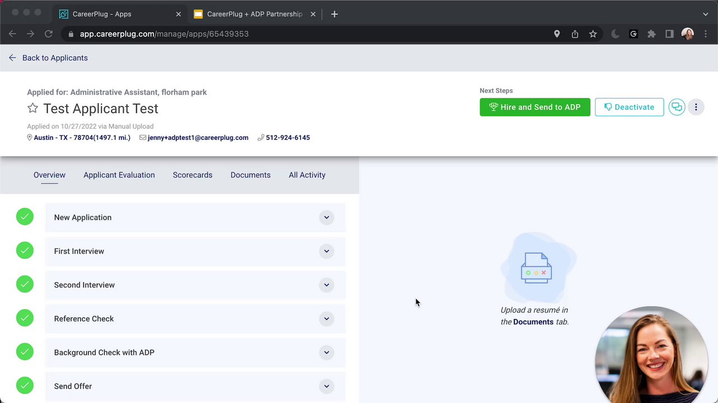Expand the Second Interview step
718x403 pixels.
326,285
